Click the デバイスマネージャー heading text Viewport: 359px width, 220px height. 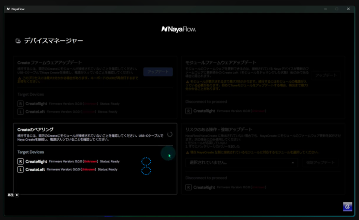[x=53, y=41]
